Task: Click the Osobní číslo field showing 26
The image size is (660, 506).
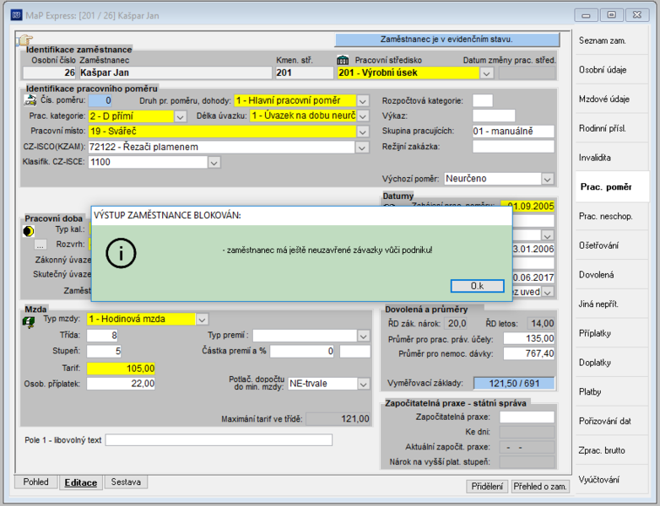Action: (x=49, y=73)
